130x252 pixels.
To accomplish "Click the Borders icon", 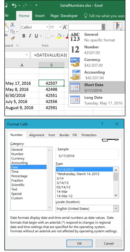I will [x=48, y=36].
